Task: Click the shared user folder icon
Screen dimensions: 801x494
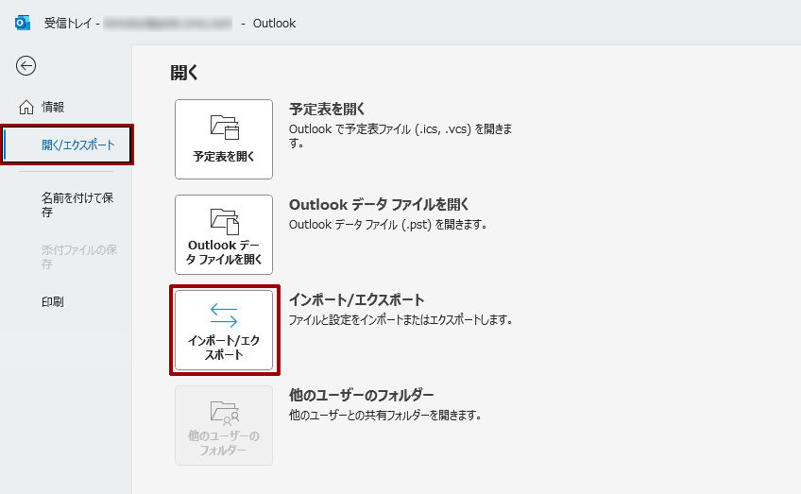Action: click(224, 411)
